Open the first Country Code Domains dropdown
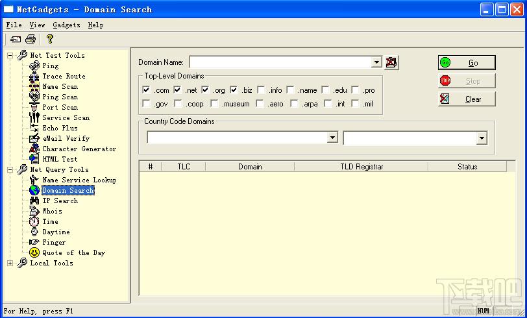The height and width of the screenshot is (318, 527). pos(332,138)
